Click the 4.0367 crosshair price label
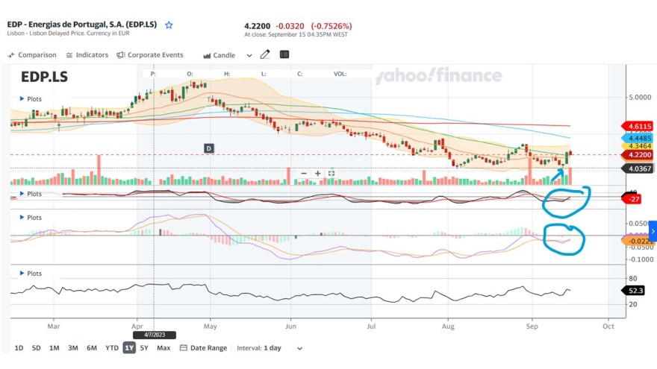 coord(638,168)
